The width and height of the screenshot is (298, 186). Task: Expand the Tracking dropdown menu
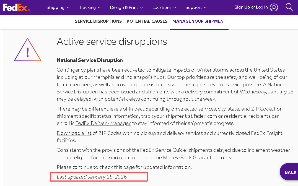[90, 7]
